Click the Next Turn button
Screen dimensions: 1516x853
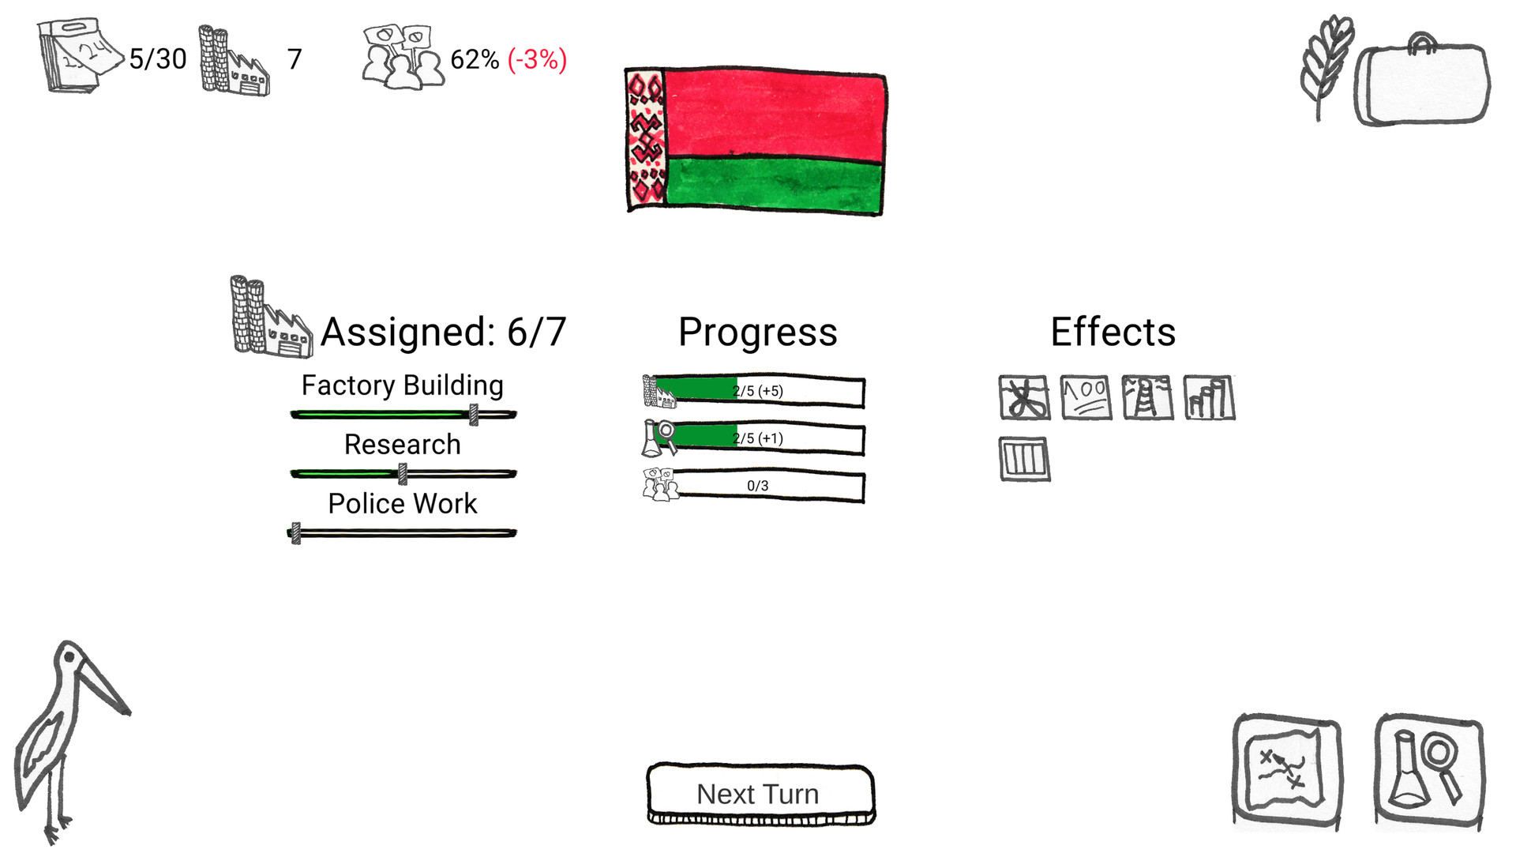757,794
